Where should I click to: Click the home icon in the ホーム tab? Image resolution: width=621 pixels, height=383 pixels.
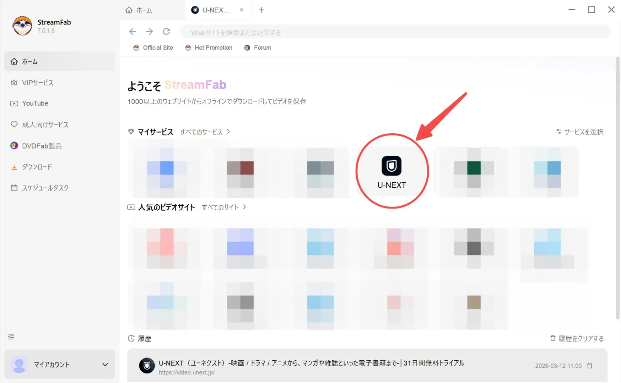click(129, 10)
